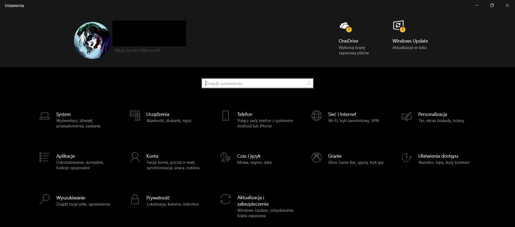This screenshot has height=227, width=515.
Task: Select the Prywatność category title
Action: 158,198
